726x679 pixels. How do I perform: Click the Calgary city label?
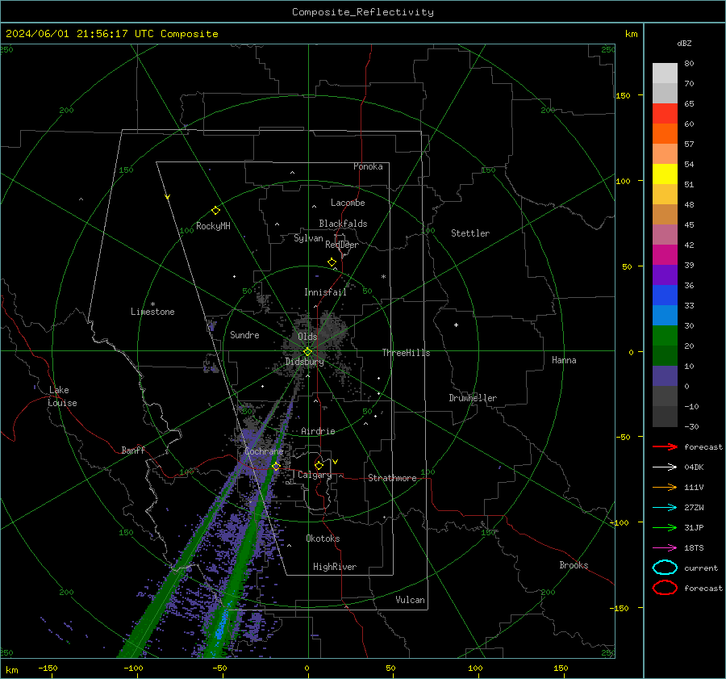click(315, 475)
